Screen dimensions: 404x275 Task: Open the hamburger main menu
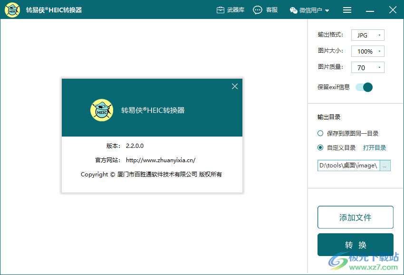(x=347, y=10)
